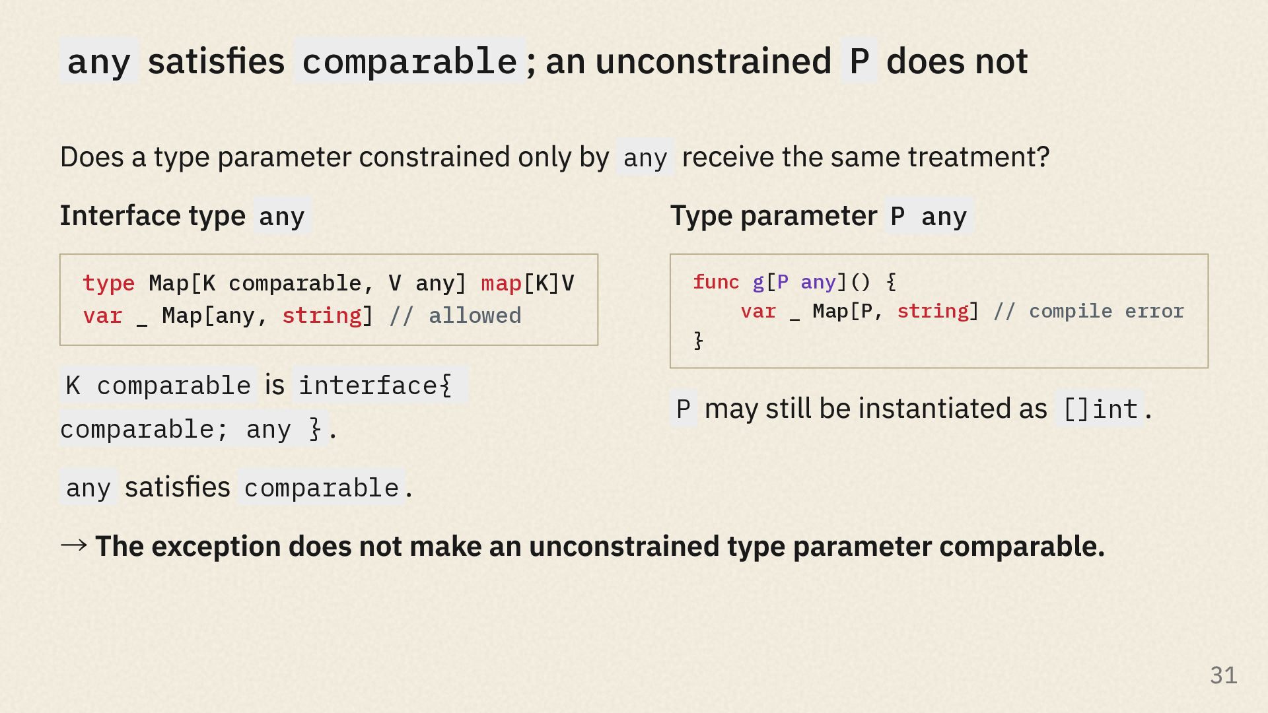Viewport: 1268px width, 713px height.
Task: Click 'comparable' in the slide title
Action: (x=409, y=61)
